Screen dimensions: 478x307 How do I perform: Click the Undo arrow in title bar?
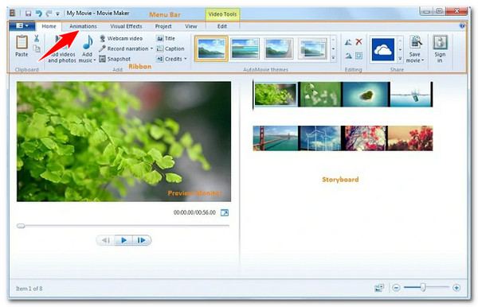[x=38, y=14]
